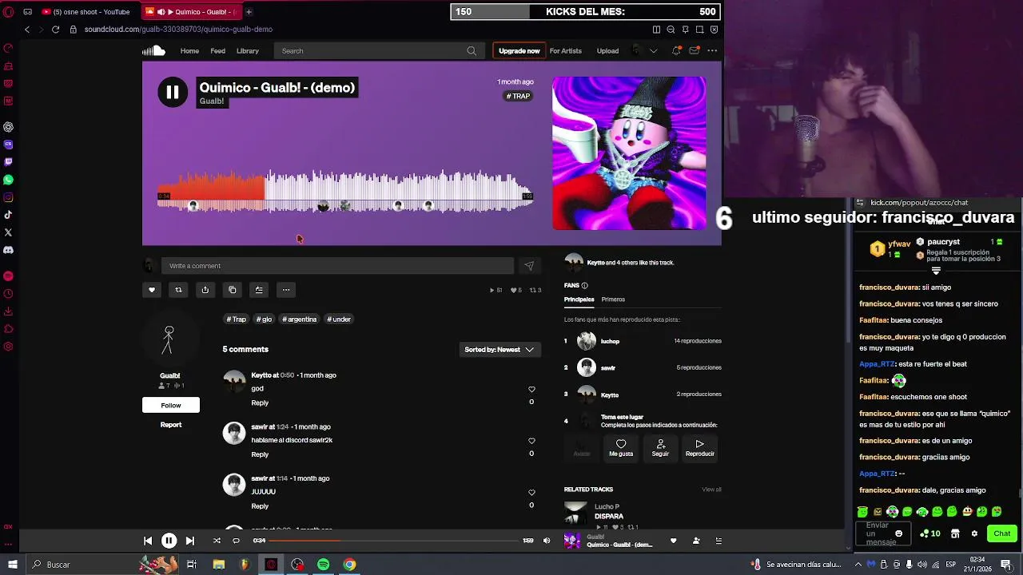Go to Upload
This screenshot has height=575, width=1023.
[x=607, y=51]
